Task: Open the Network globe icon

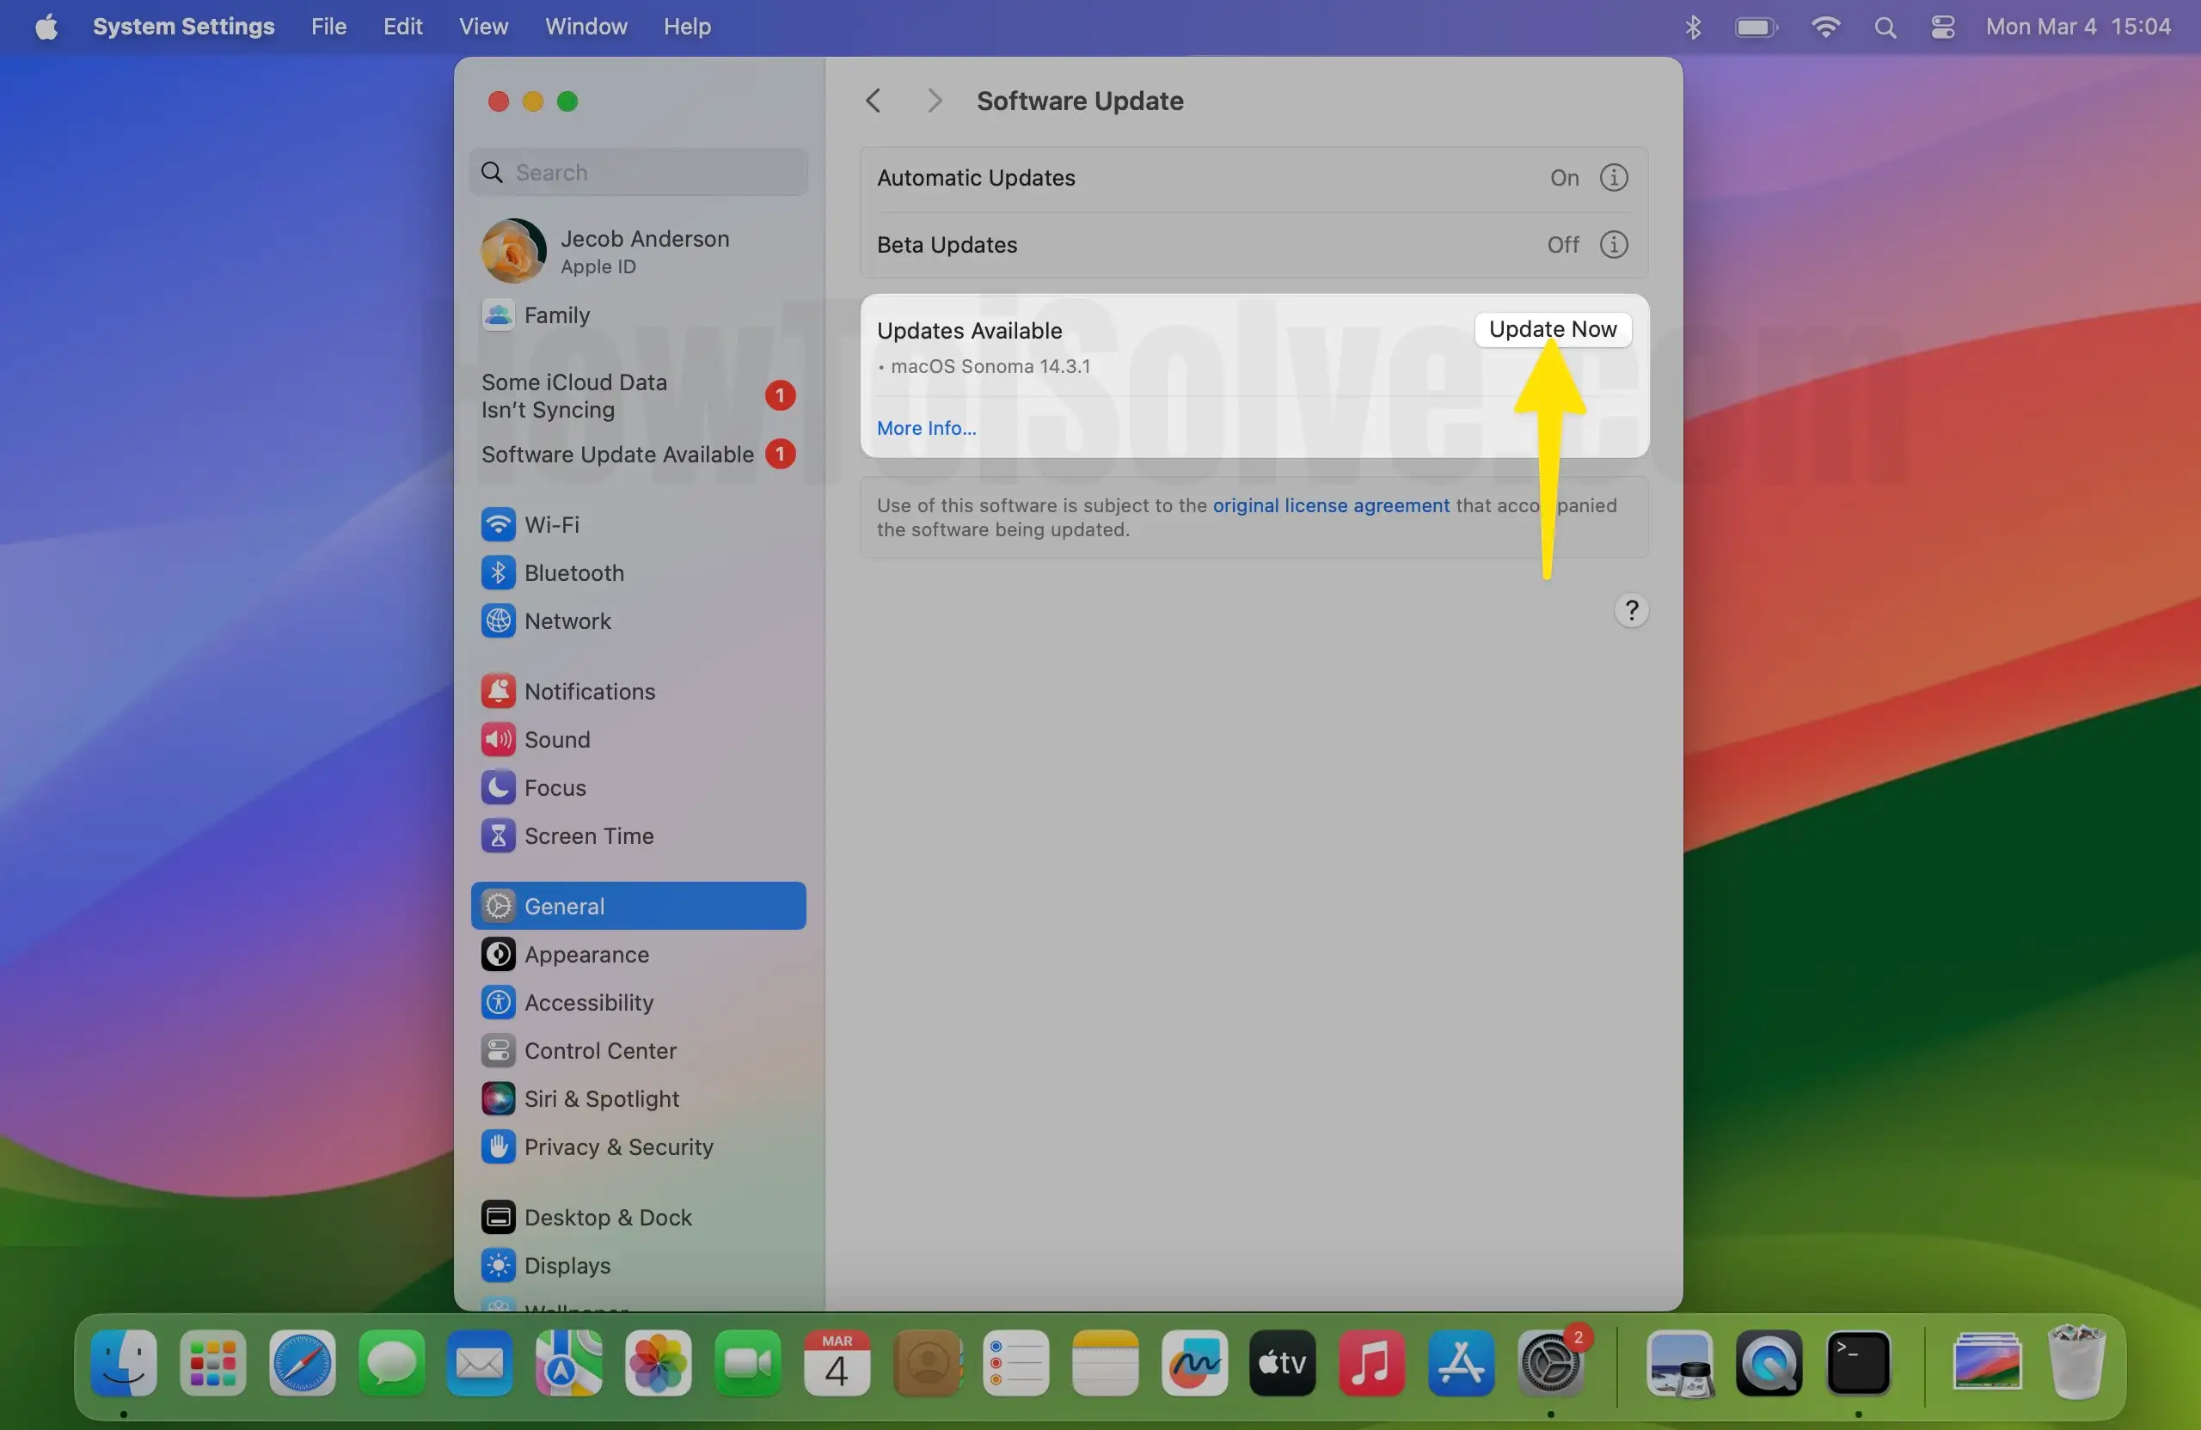Action: [498, 620]
